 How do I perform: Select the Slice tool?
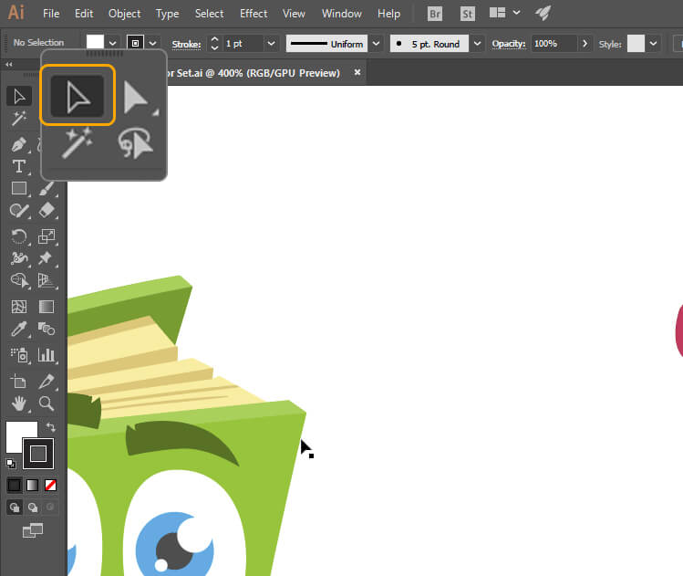pyautogui.click(x=47, y=382)
